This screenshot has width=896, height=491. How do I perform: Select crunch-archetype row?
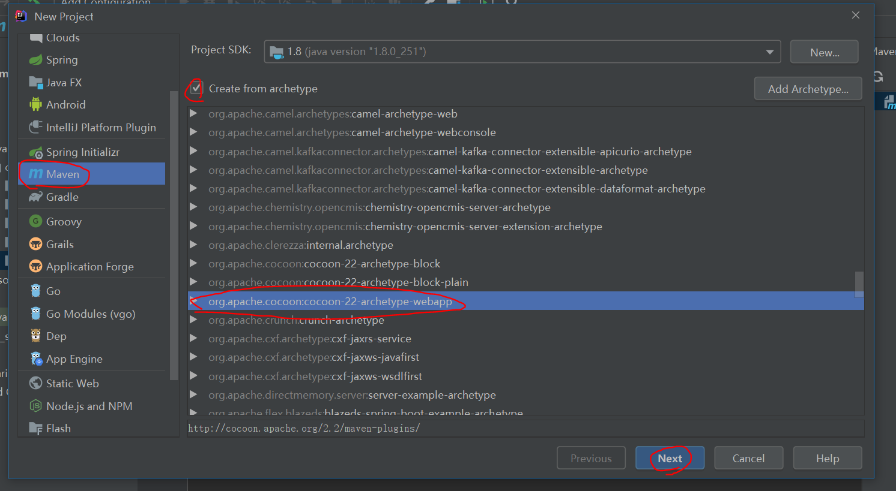point(526,320)
